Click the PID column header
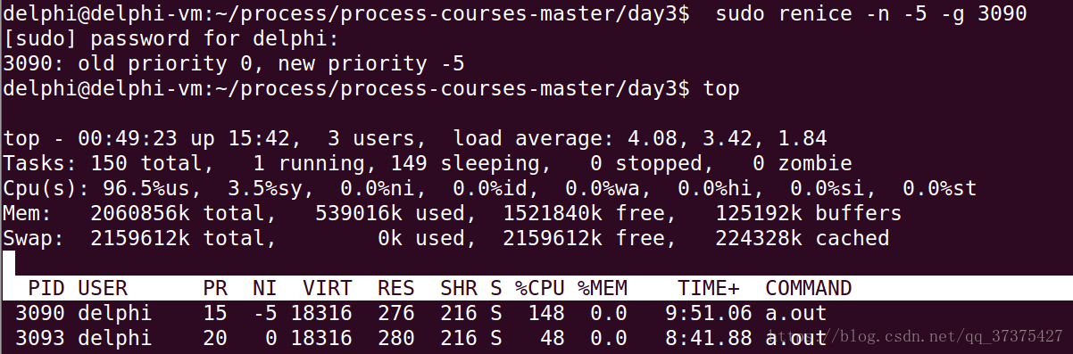 point(46,288)
